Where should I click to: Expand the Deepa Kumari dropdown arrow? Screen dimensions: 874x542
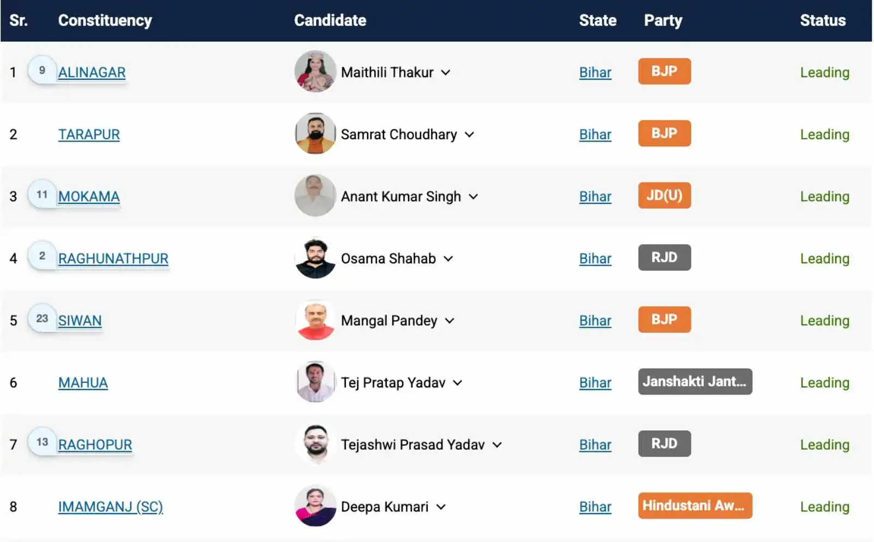pos(441,506)
